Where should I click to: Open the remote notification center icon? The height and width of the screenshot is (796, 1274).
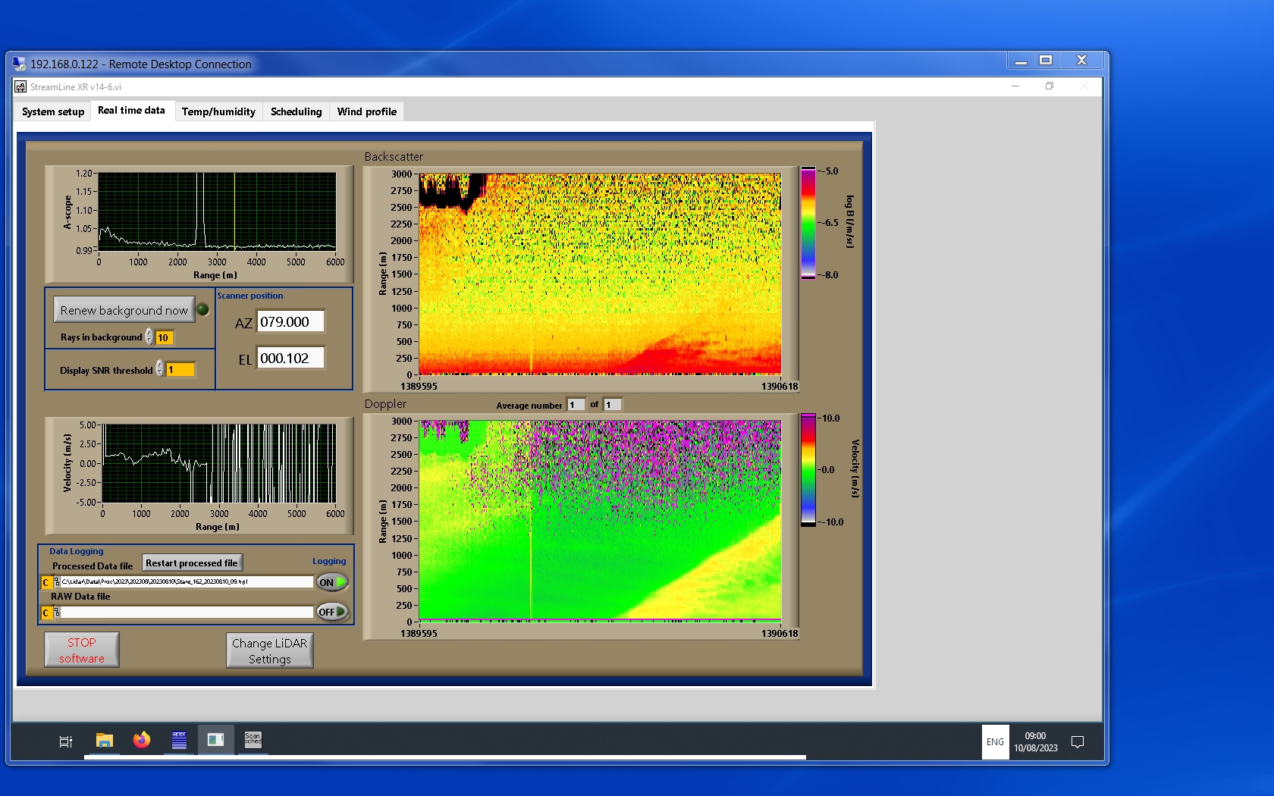[x=1077, y=741]
